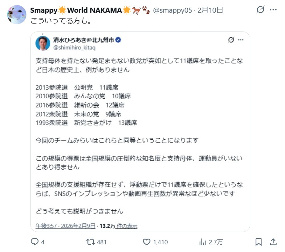Open the quoted post's three-dot menu
The width and height of the screenshot is (285, 252).
click(x=241, y=40)
